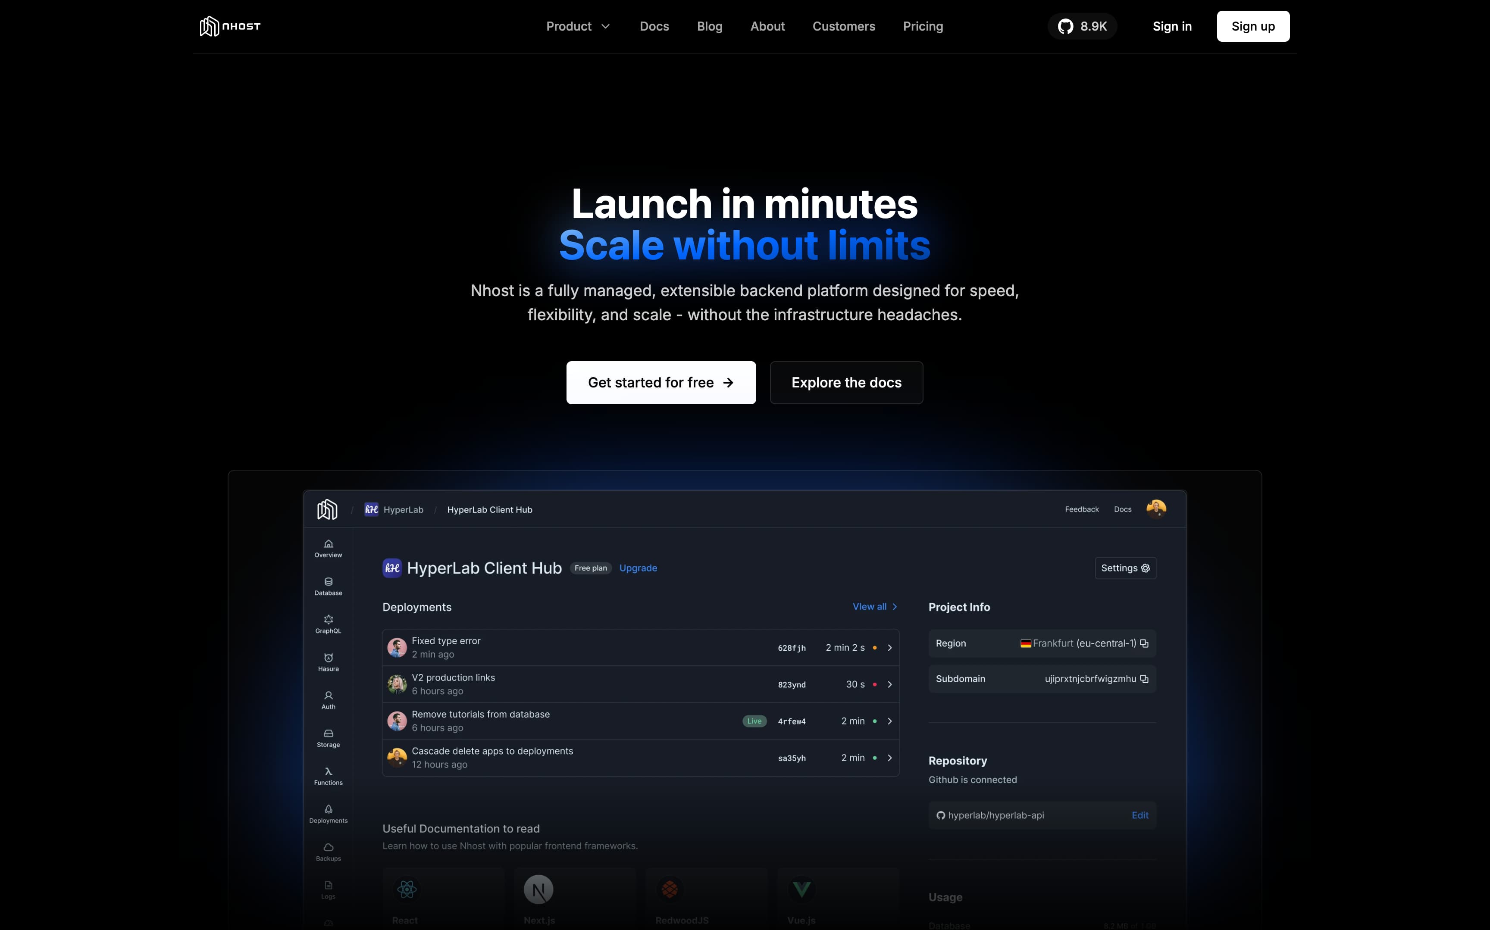This screenshot has height=930, width=1490.
Task: Expand the Product dropdown menu
Action: click(x=578, y=26)
